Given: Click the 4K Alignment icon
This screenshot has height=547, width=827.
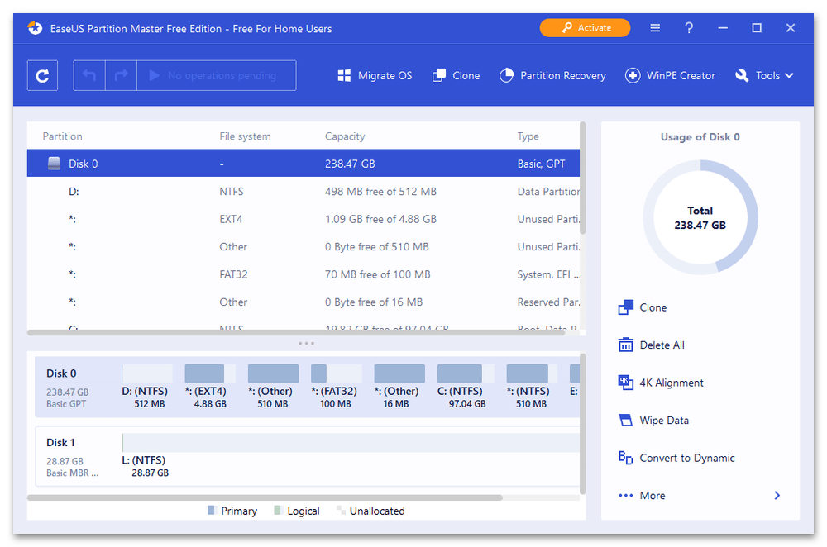Looking at the screenshot, I should 625,383.
